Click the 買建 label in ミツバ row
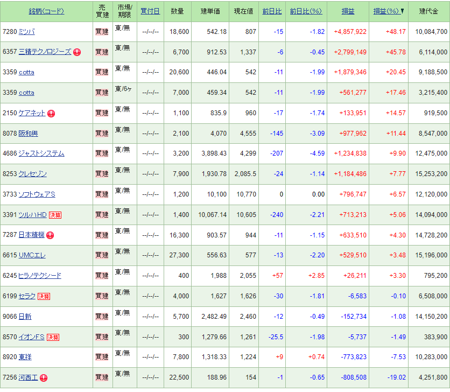Screen dimensions: 450x392 click(102, 32)
